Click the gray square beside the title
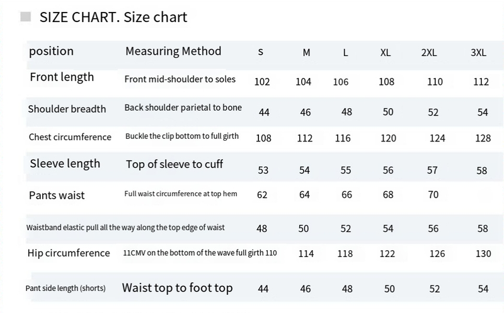Viewport: 504px width, 313px height. (x=26, y=17)
